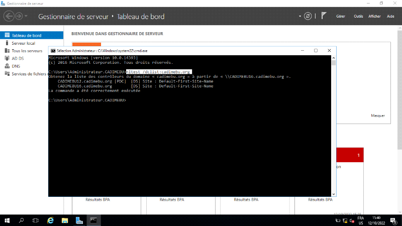402x226 pixels.
Task: Launch Internet Explorer from the taskbar
Action: coord(51,220)
